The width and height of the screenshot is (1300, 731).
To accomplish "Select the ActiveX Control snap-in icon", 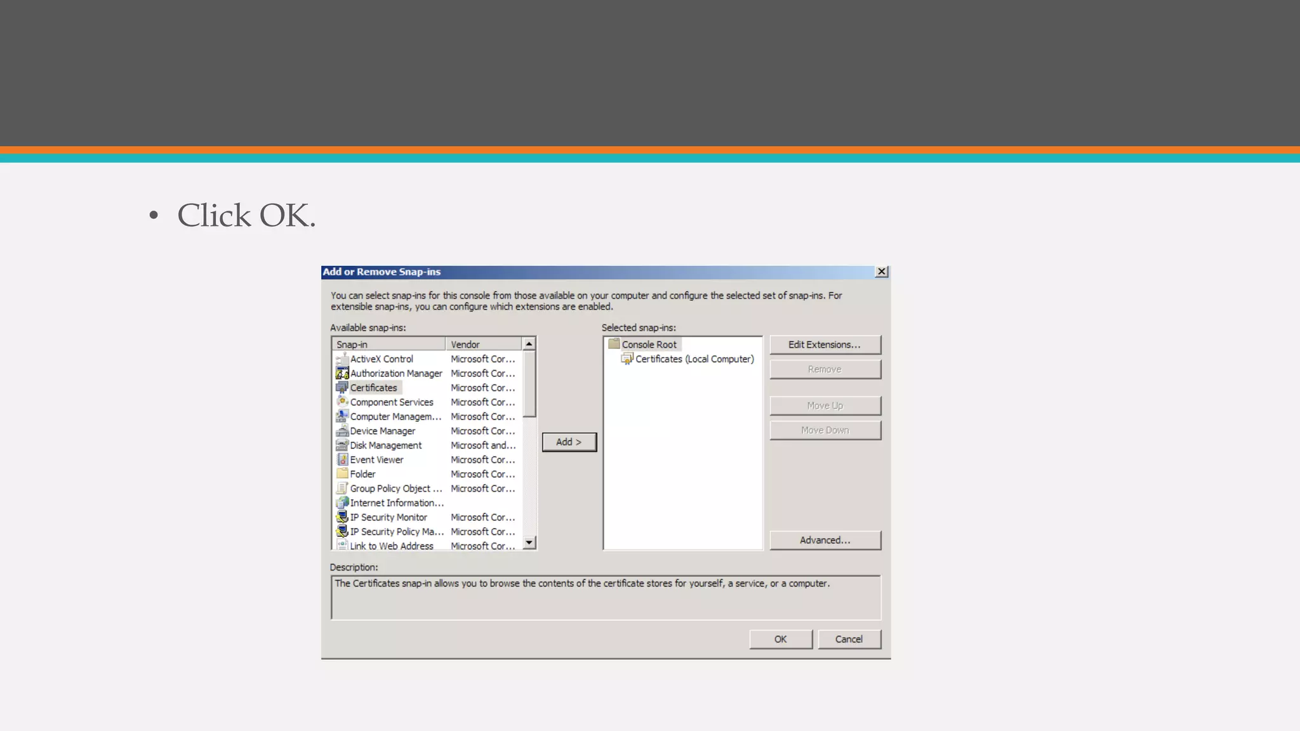I will tap(342, 359).
